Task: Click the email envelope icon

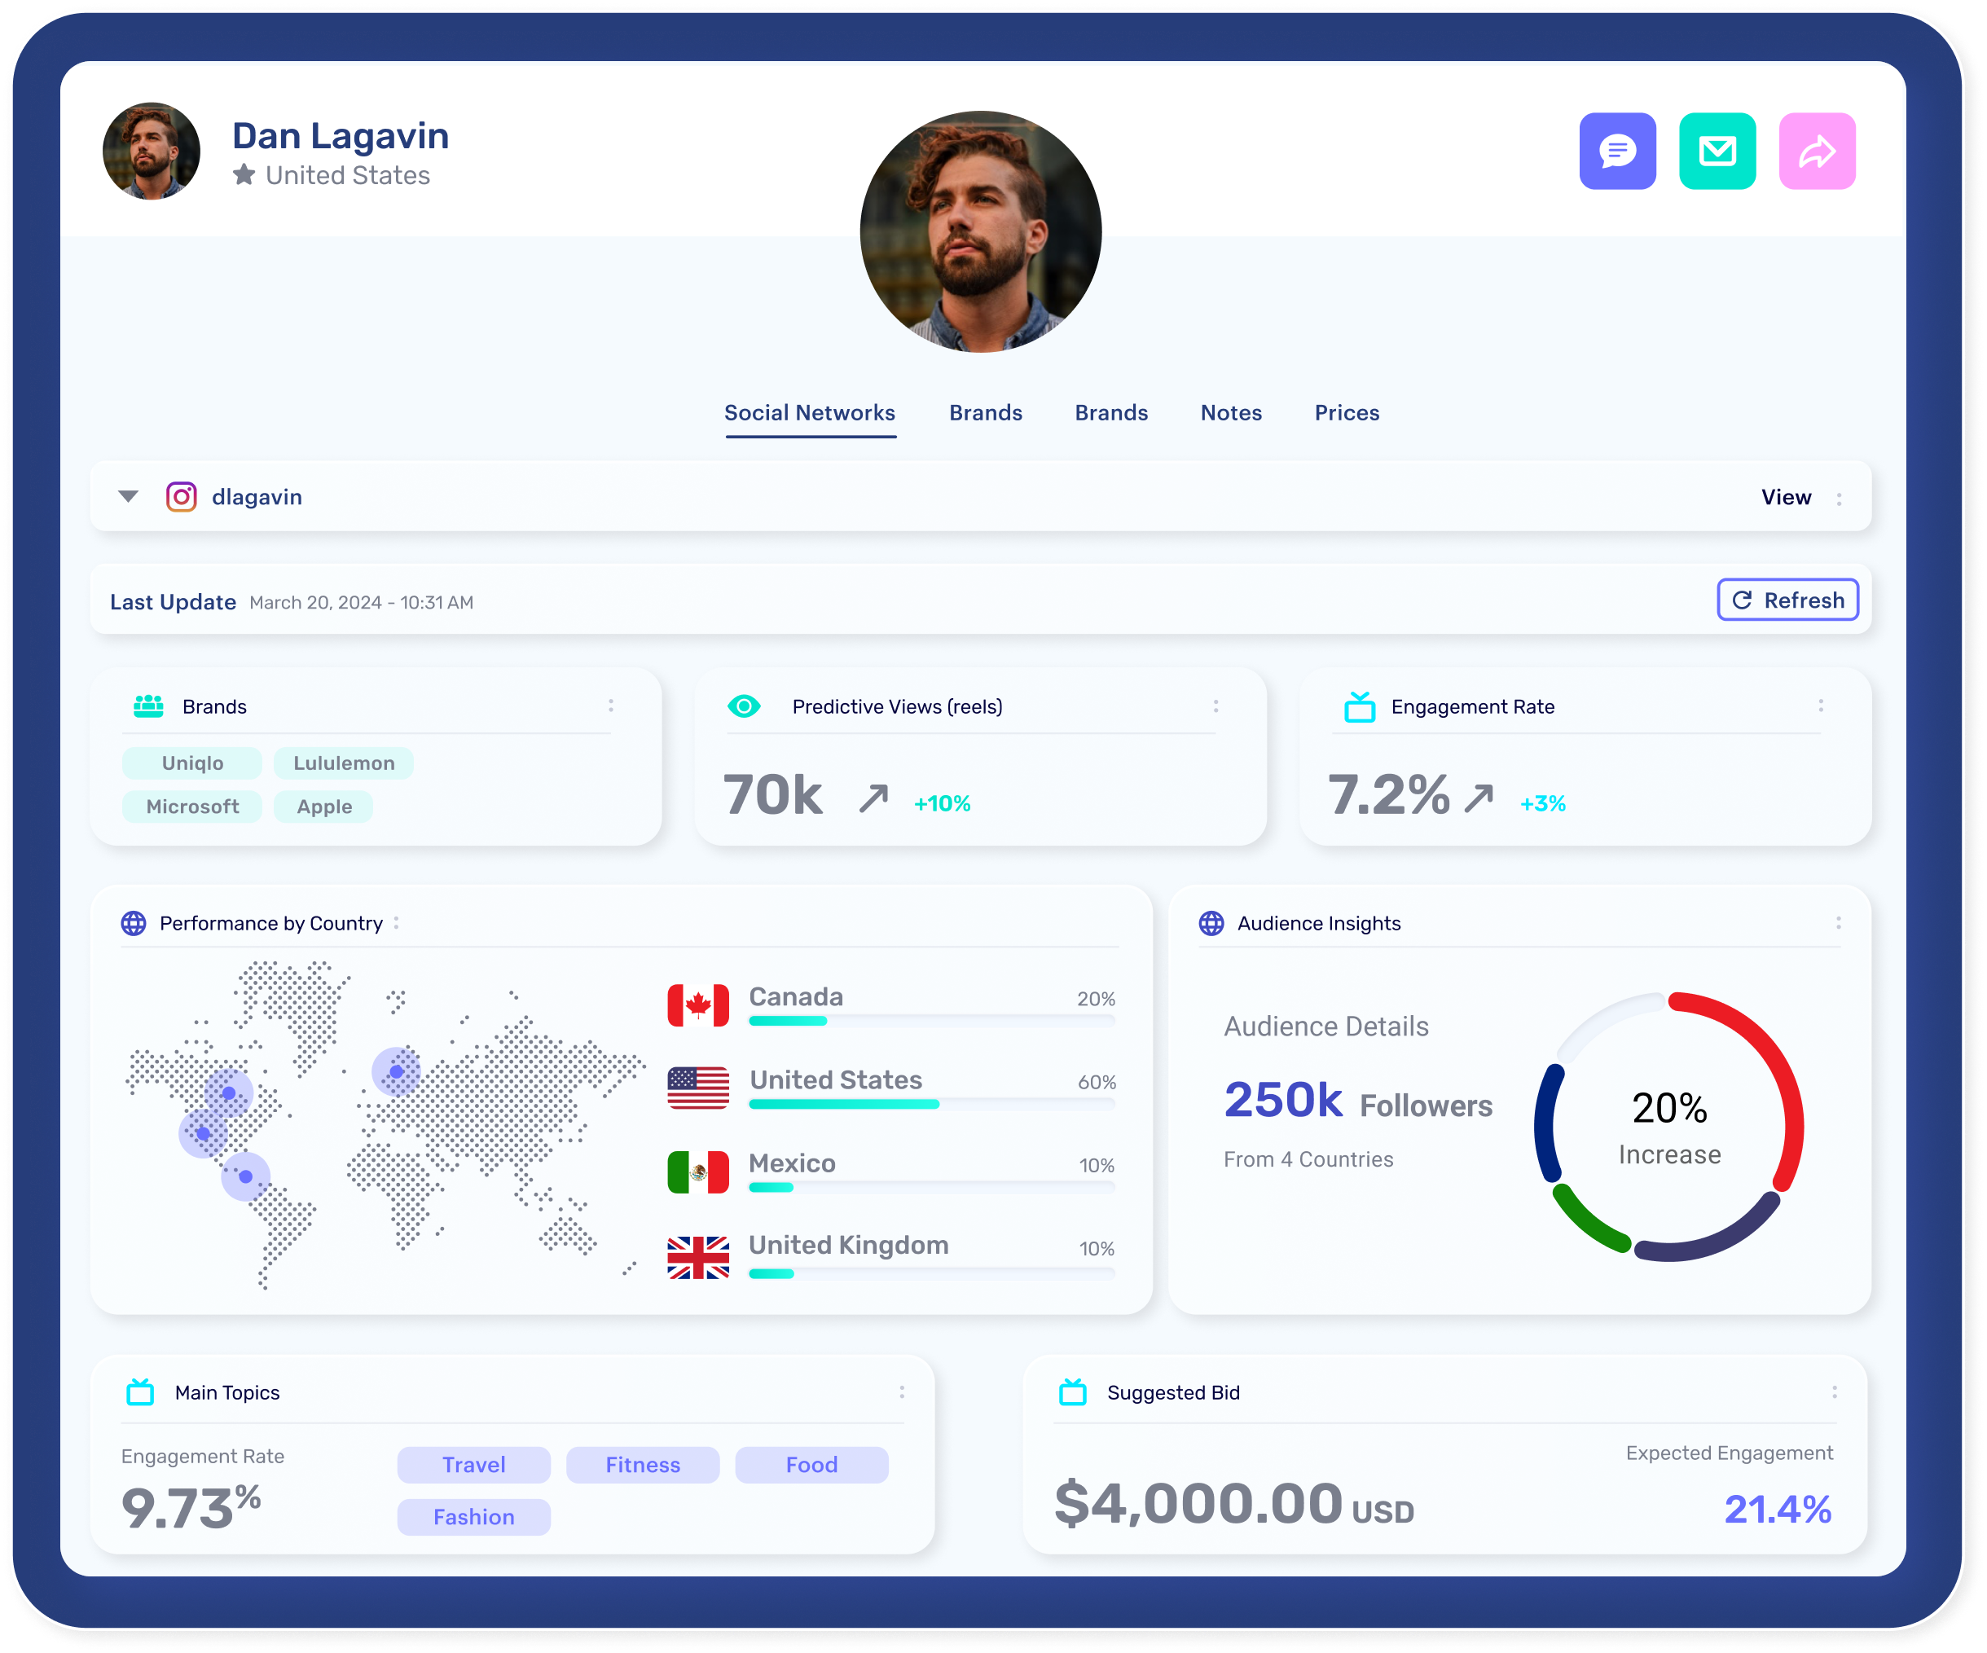Action: [x=1717, y=151]
